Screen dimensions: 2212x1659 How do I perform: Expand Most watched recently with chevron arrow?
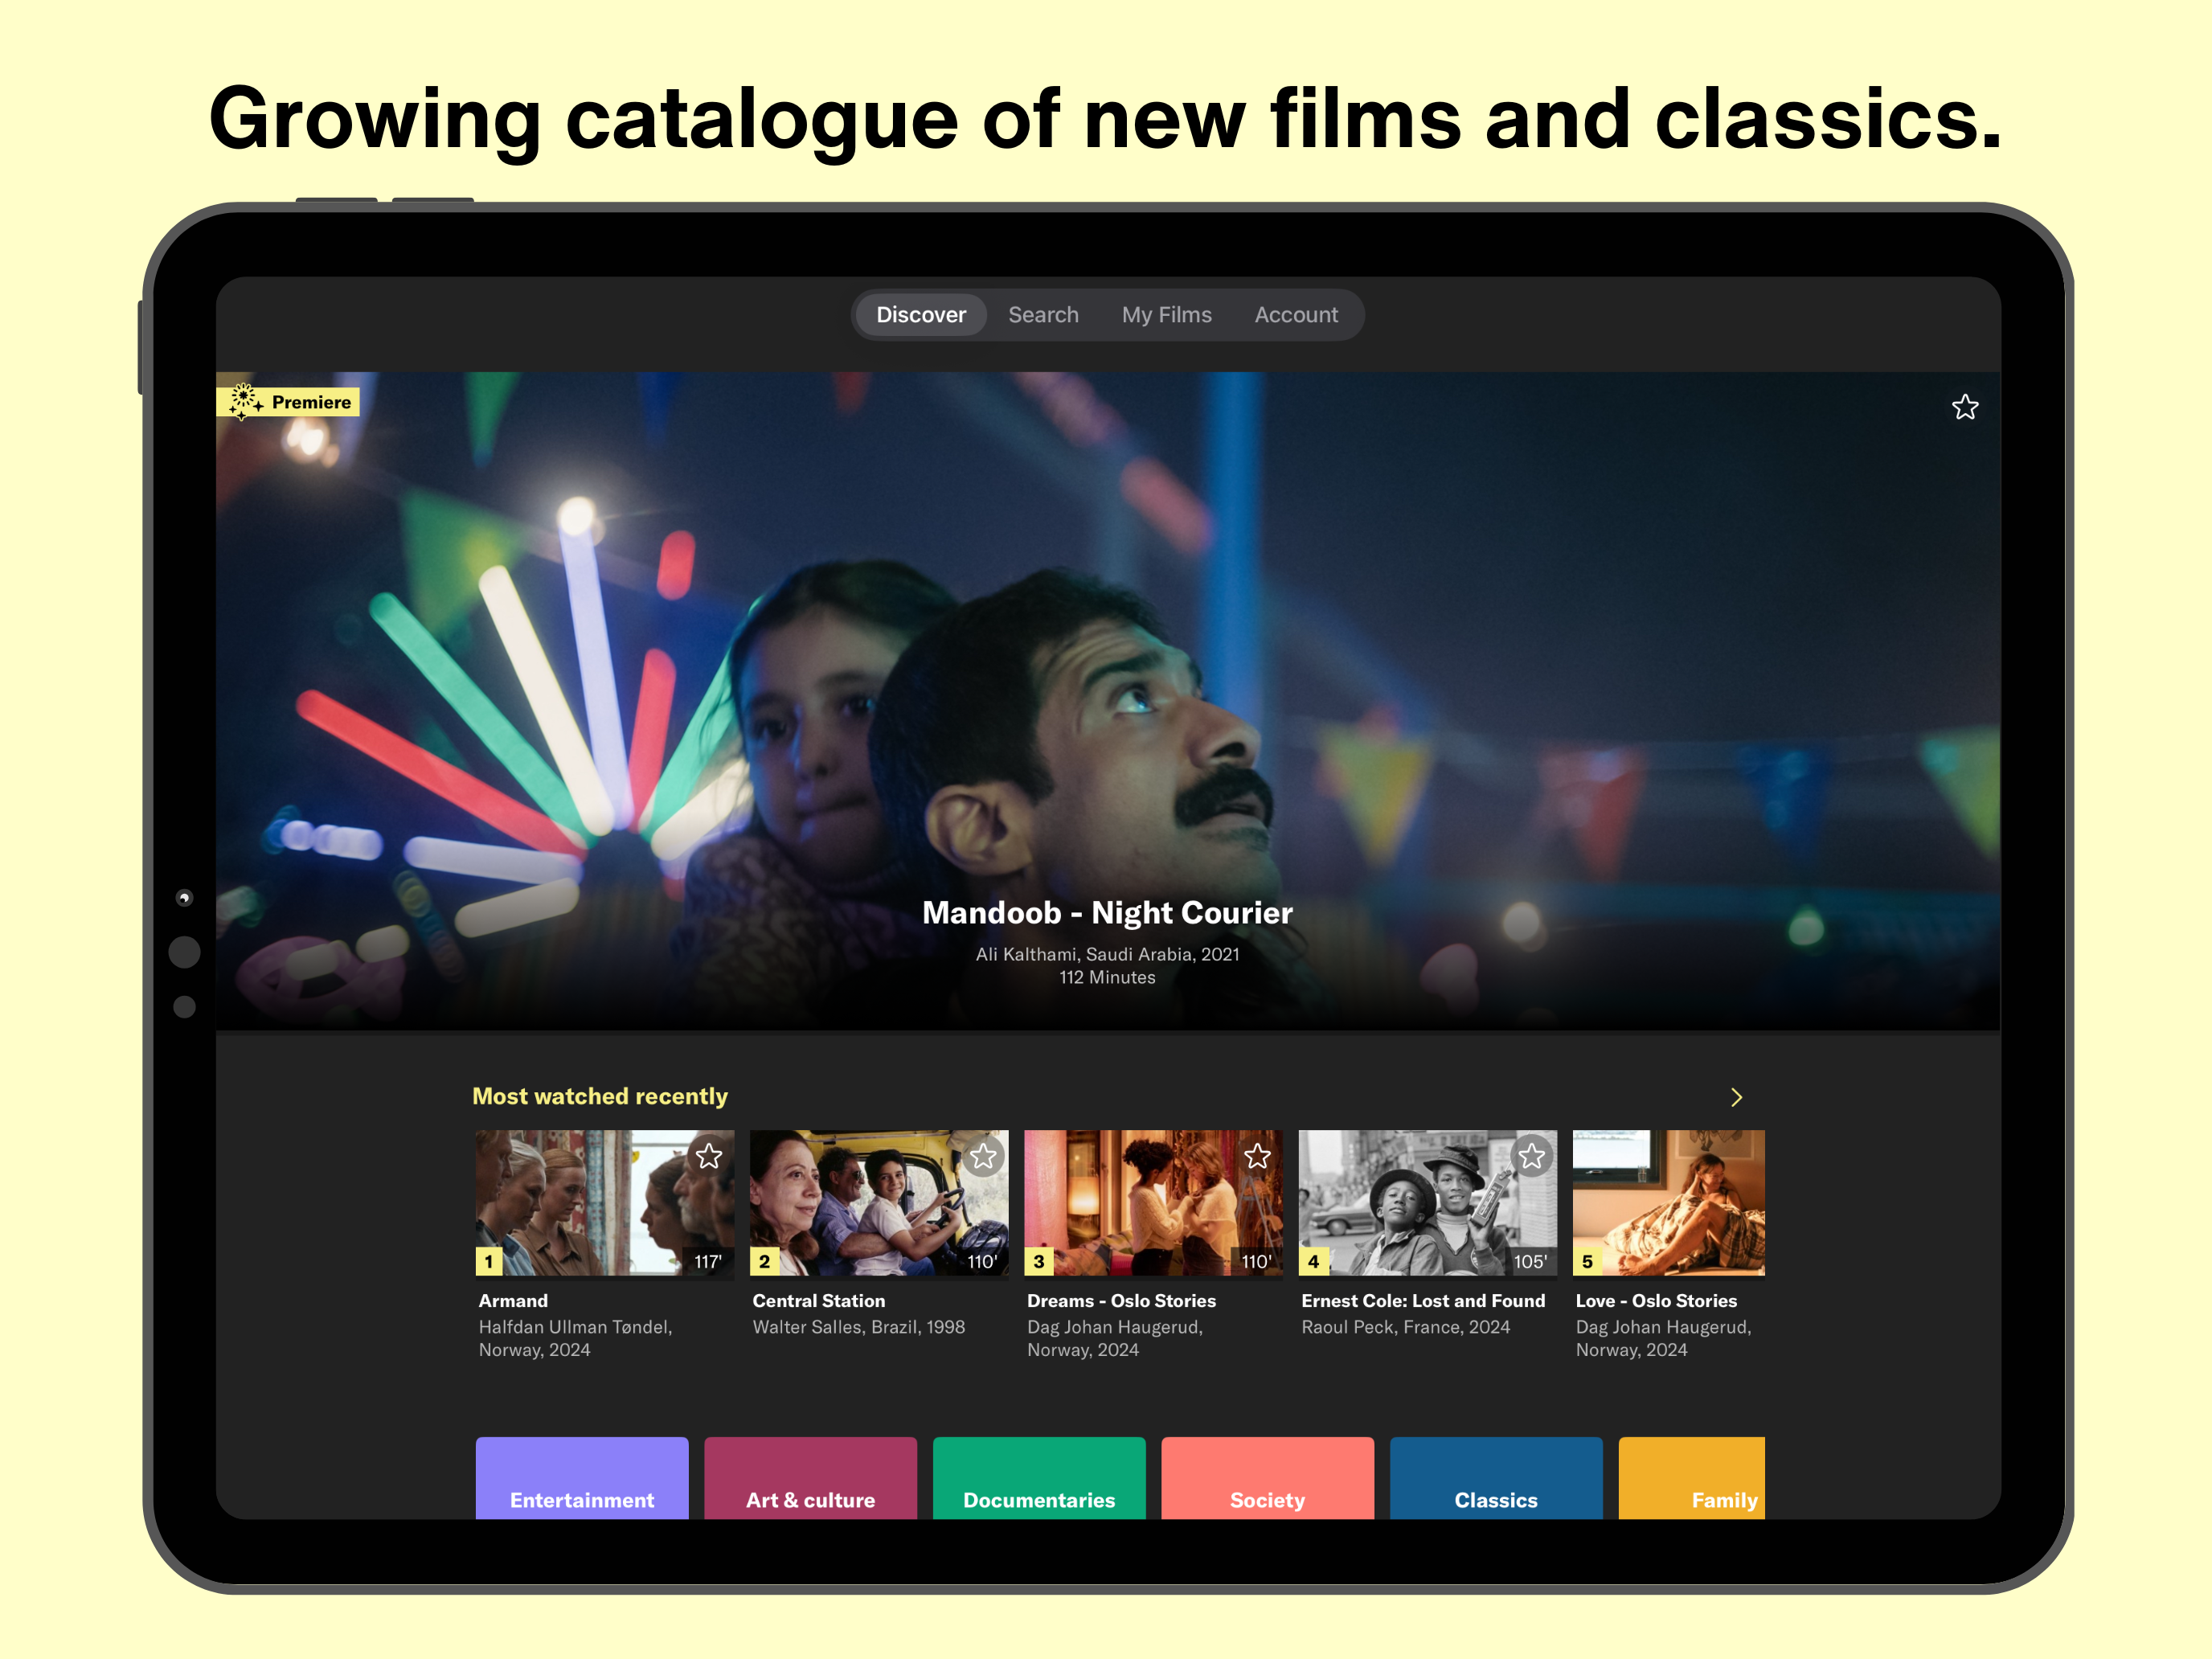pos(1736,1097)
